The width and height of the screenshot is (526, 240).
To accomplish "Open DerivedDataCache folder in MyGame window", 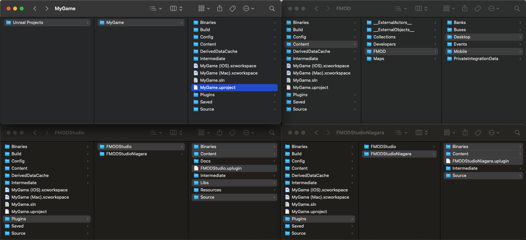I will coord(234,52).
